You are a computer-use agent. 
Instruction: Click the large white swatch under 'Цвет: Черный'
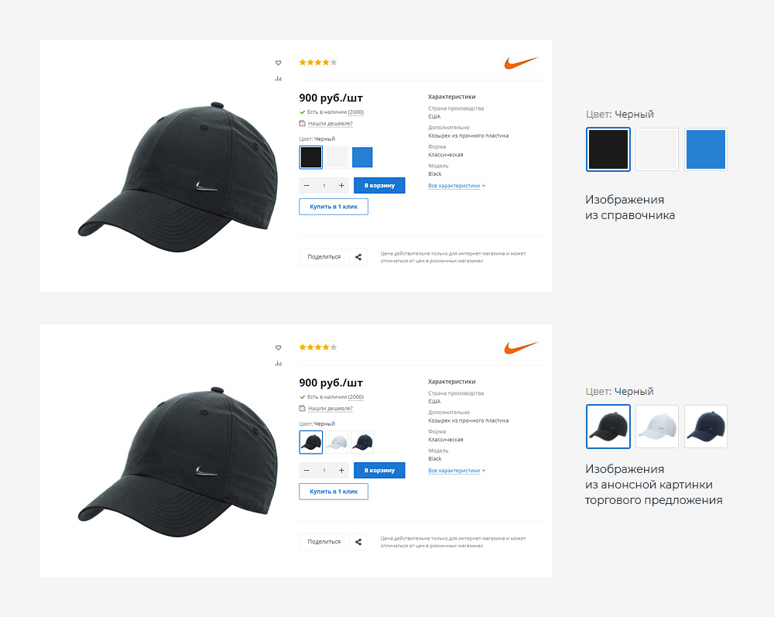tap(657, 149)
